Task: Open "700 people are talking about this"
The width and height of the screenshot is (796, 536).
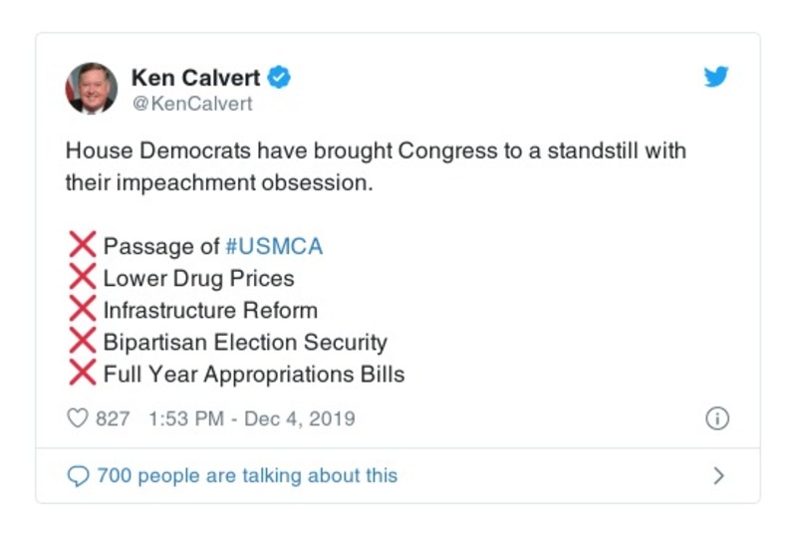Action: 246,476
